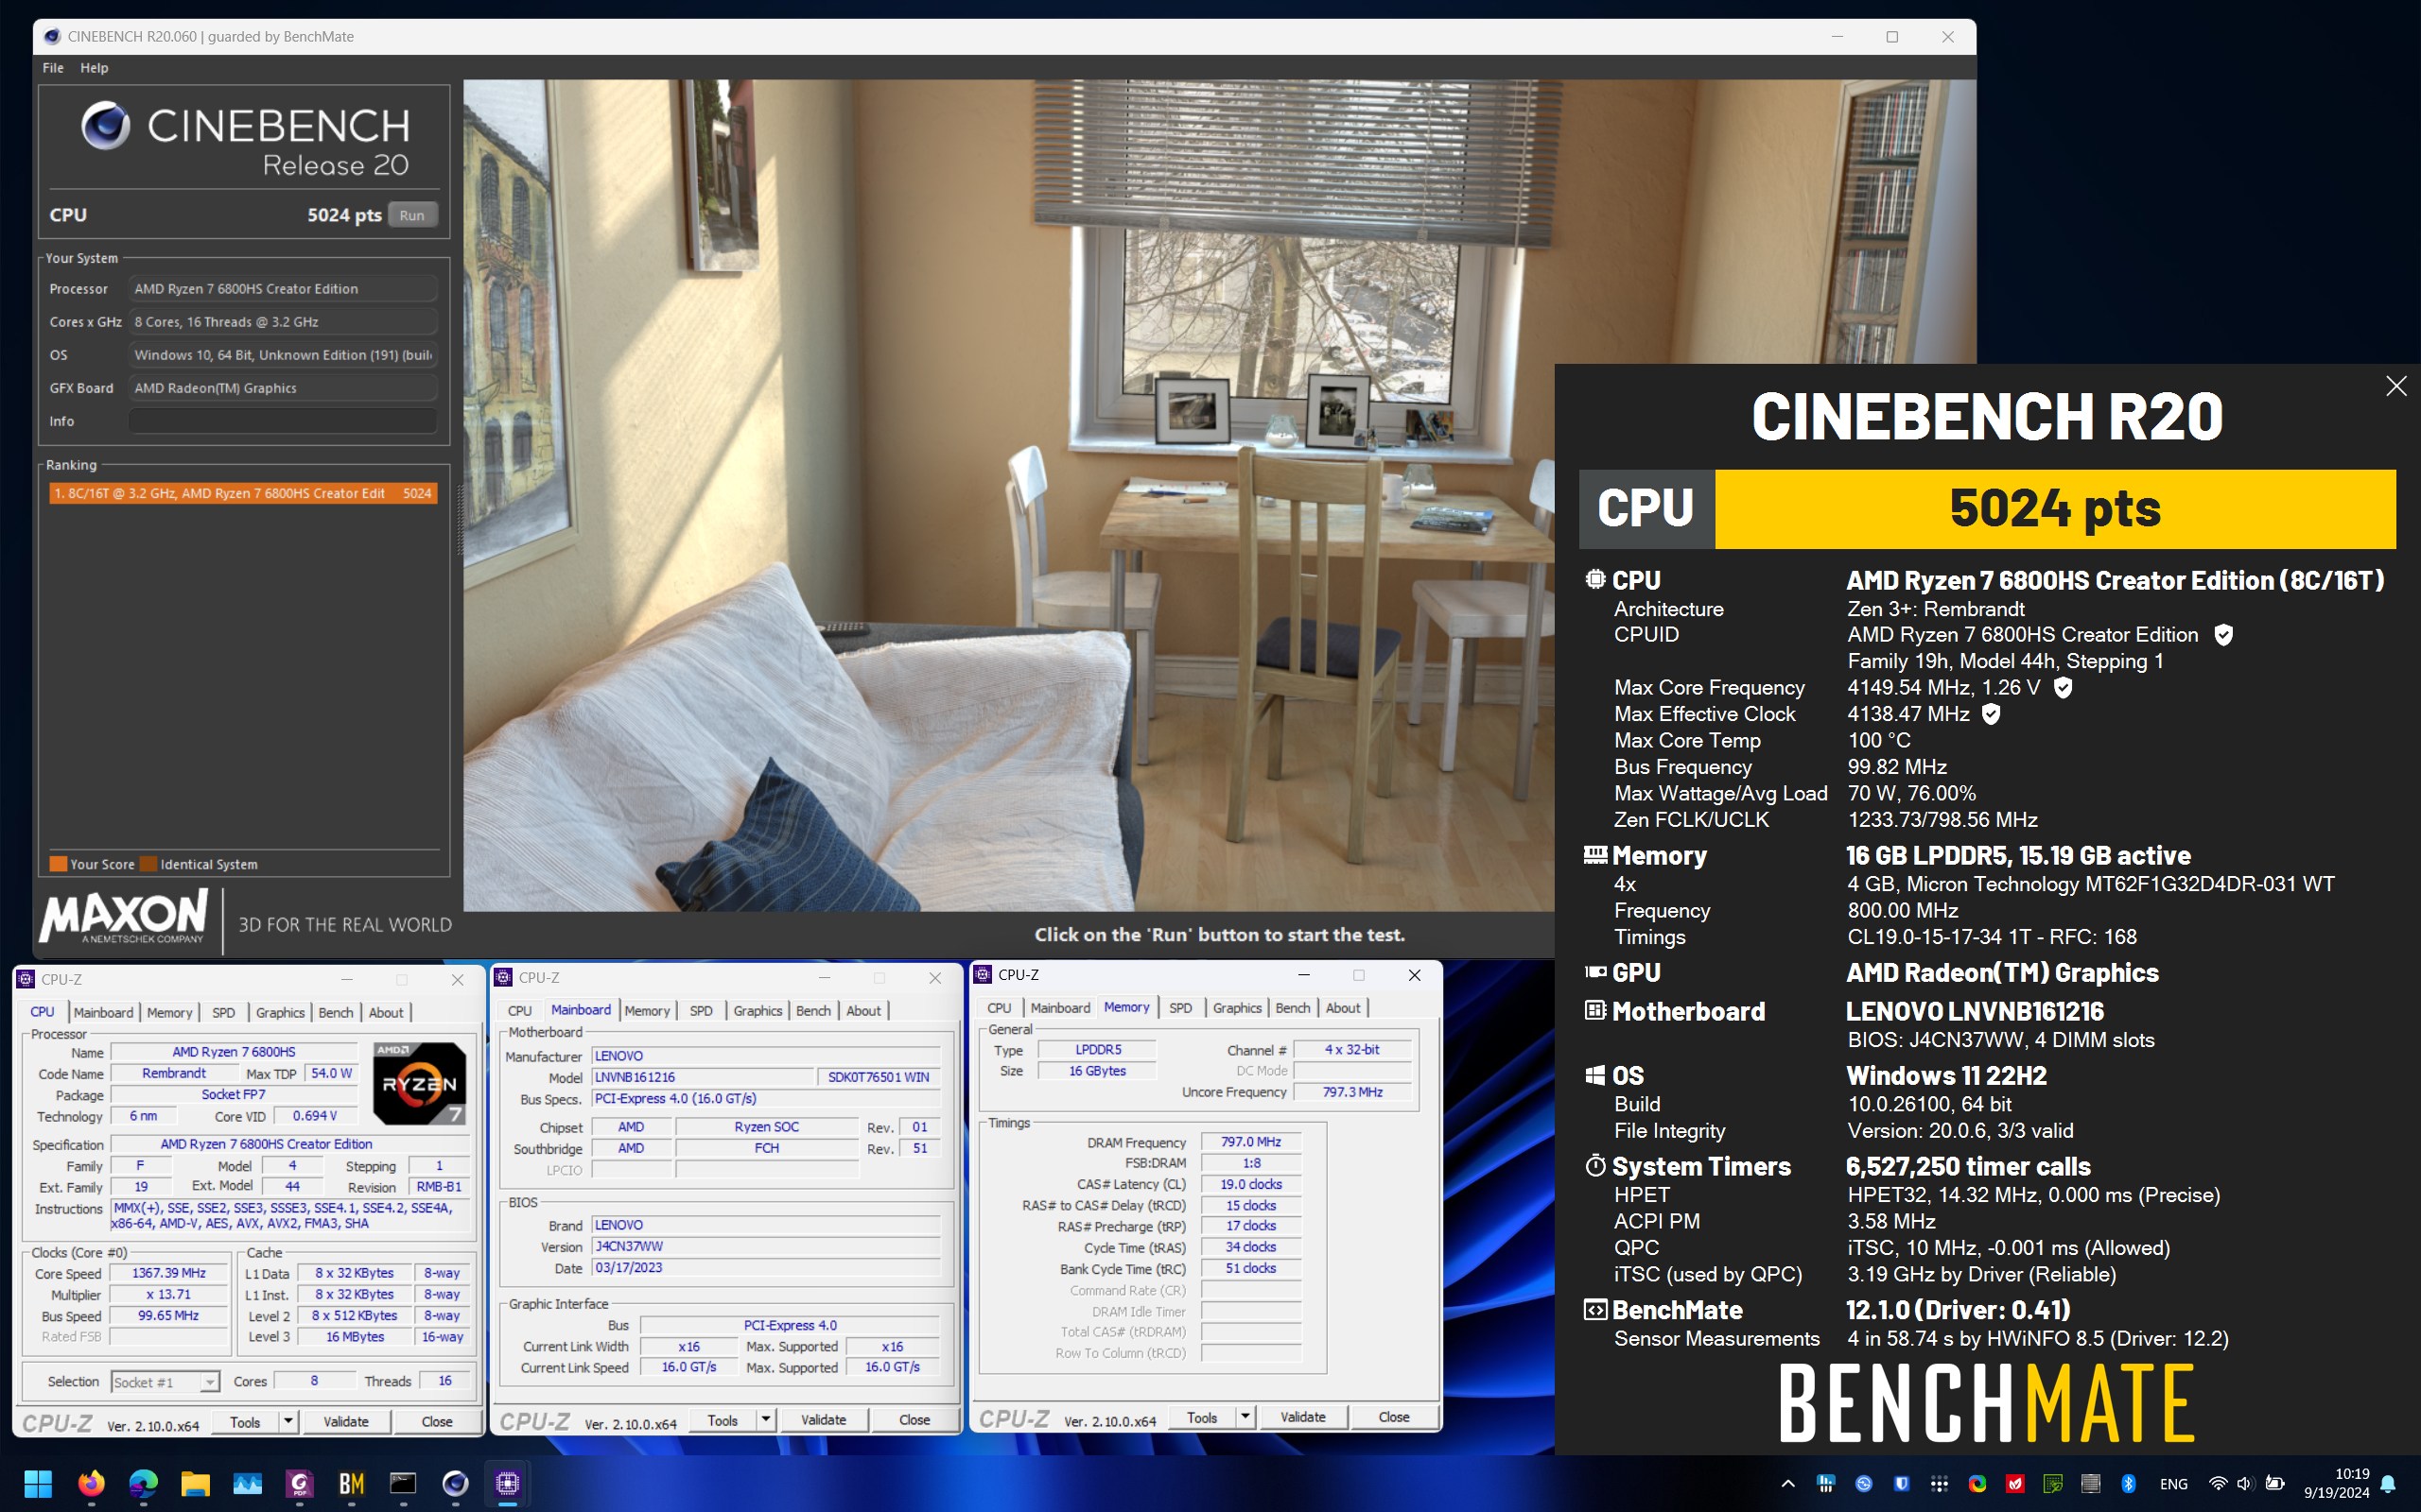Click the sync circle tray icon

(x=1864, y=1484)
